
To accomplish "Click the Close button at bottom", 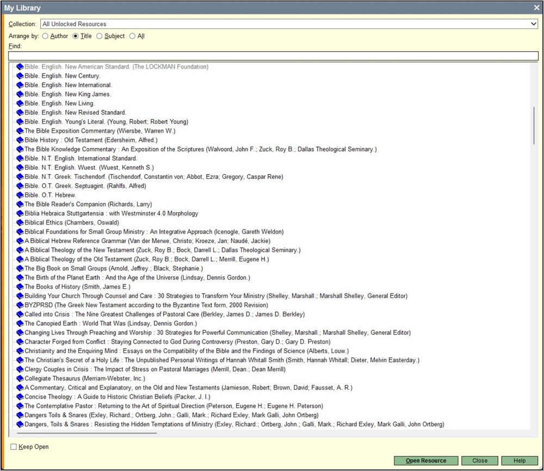I will tap(480, 461).
